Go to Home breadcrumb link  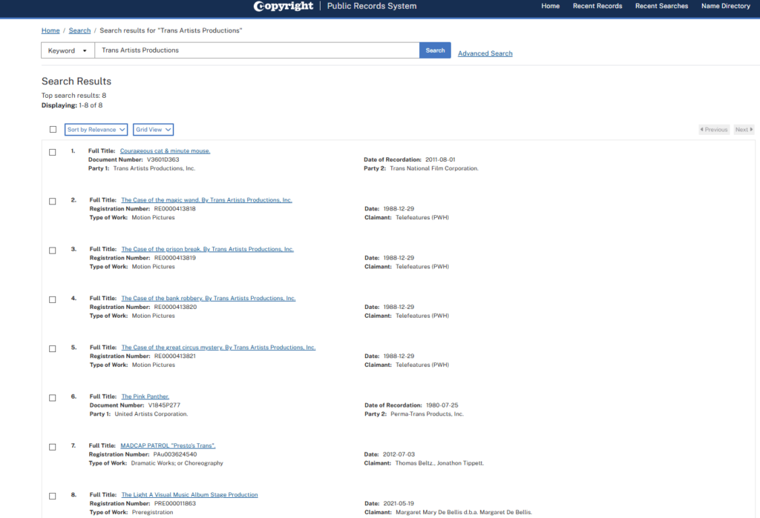click(x=50, y=30)
